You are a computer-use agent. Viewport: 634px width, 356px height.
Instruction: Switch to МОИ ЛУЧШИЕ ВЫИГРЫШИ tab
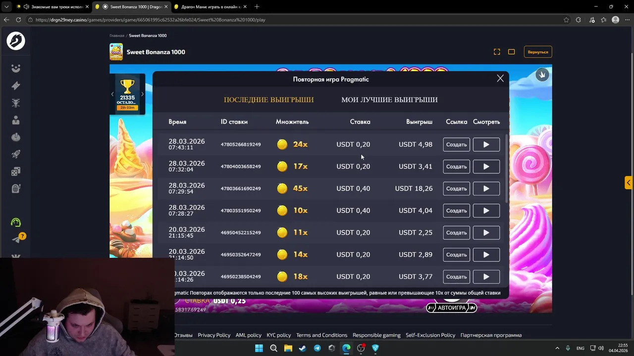coord(389,100)
